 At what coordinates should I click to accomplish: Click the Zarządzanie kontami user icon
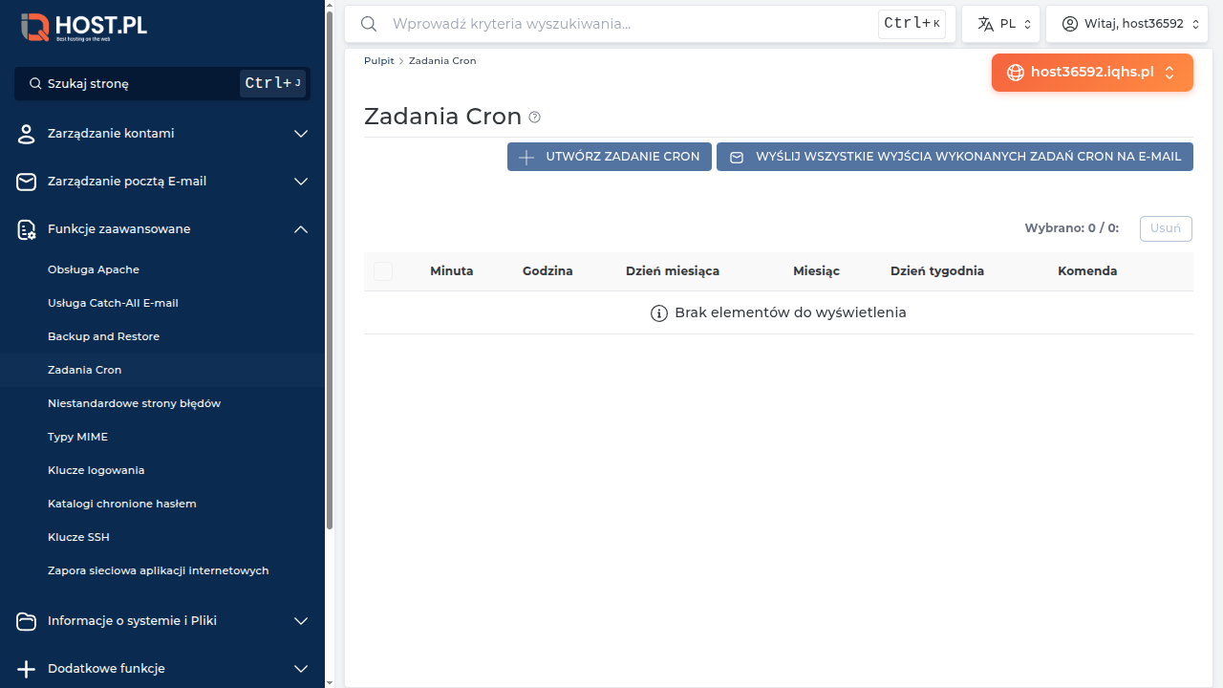pyautogui.click(x=27, y=134)
